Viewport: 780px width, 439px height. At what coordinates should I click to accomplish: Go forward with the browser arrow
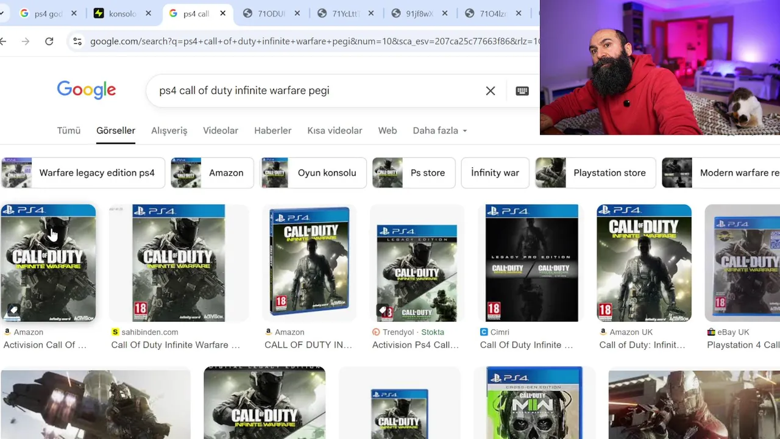pos(25,41)
